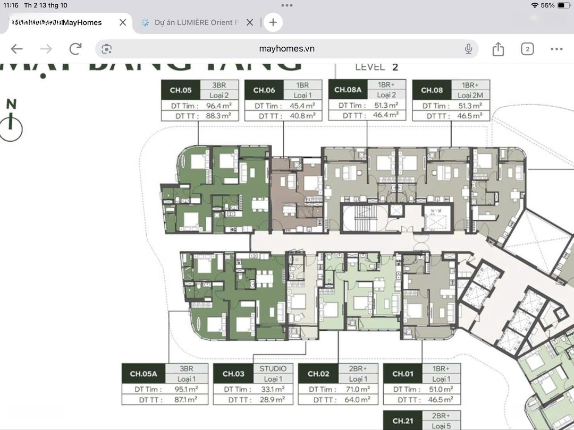Select the CH.03 Studio unit label
This screenshot has height=430, width=574.
253,384
